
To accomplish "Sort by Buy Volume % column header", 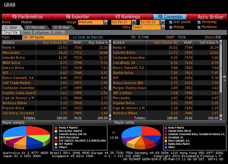I will (52, 42).
